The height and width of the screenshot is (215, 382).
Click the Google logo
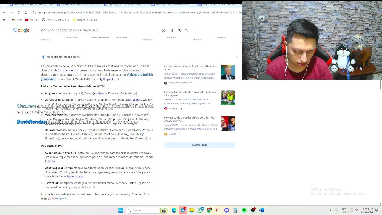[x=21, y=30]
